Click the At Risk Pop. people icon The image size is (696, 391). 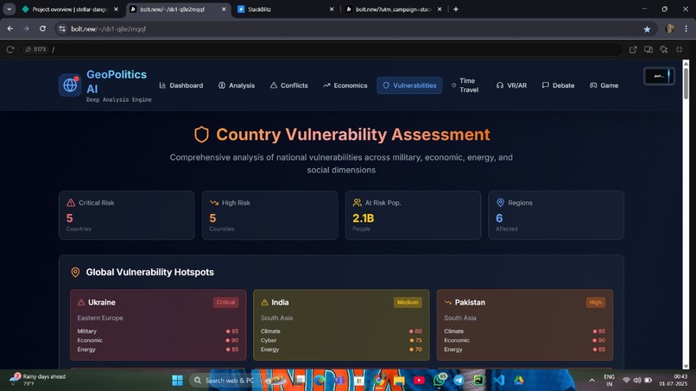pos(357,202)
